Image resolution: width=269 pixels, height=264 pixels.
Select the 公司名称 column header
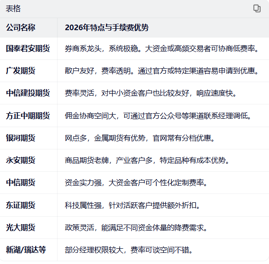pyautogui.click(x=20, y=27)
